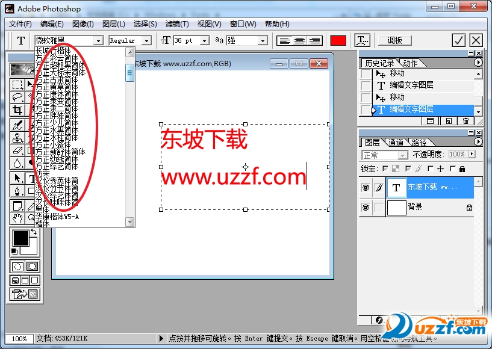
Task: Toggle visibility eye of 背景 layer
Action: tap(366, 207)
